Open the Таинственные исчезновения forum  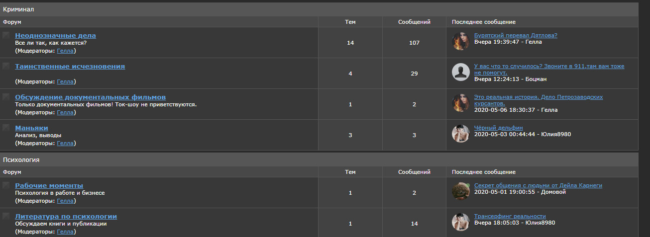pos(70,66)
